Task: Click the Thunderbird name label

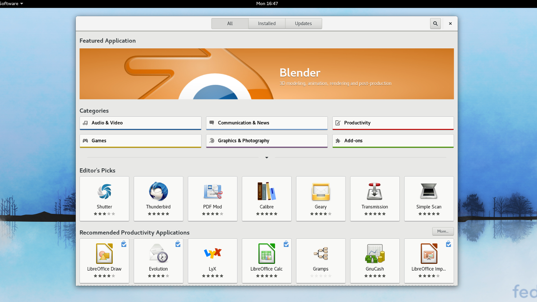Action: click(x=158, y=207)
